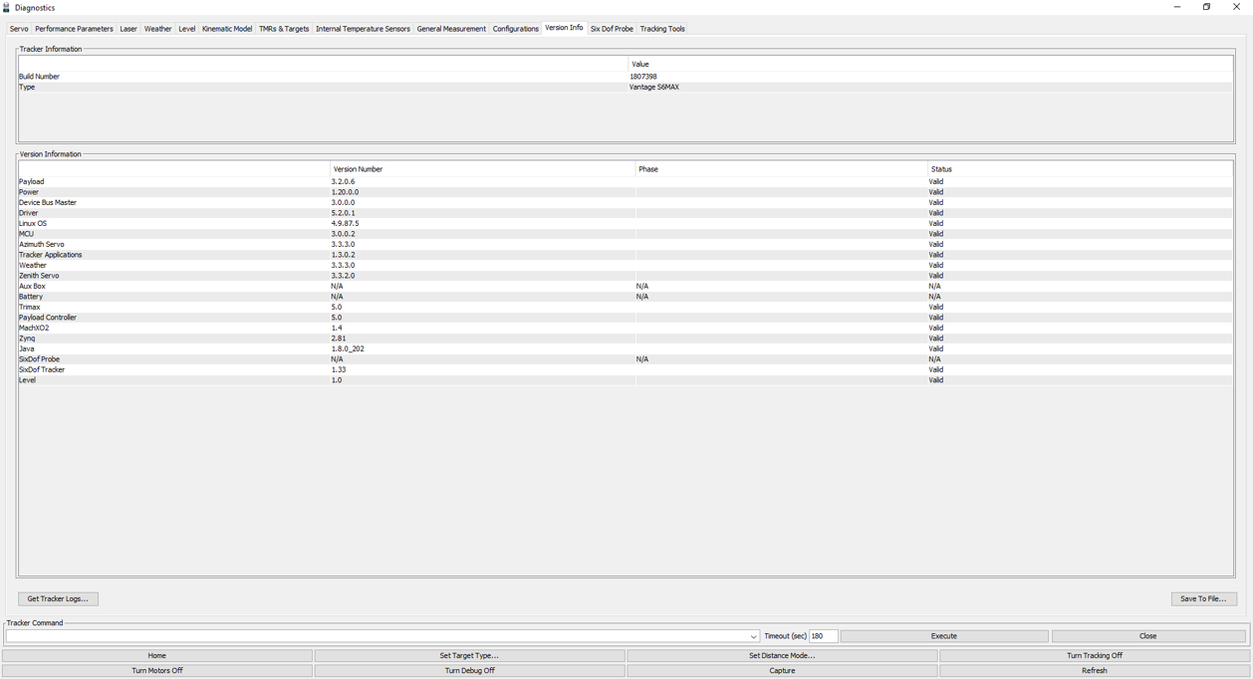The image size is (1253, 679).
Task: Toggle Turn Debug Off button
Action: pos(469,671)
